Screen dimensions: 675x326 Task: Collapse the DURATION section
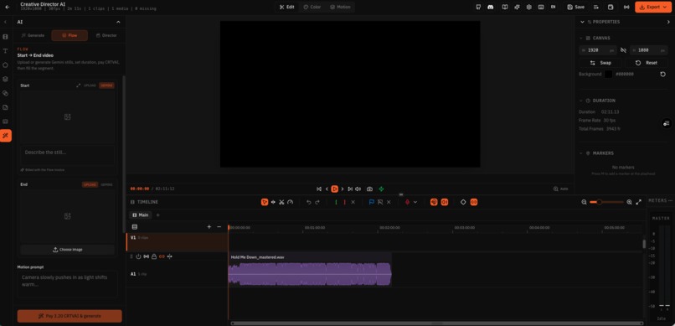pos(581,101)
